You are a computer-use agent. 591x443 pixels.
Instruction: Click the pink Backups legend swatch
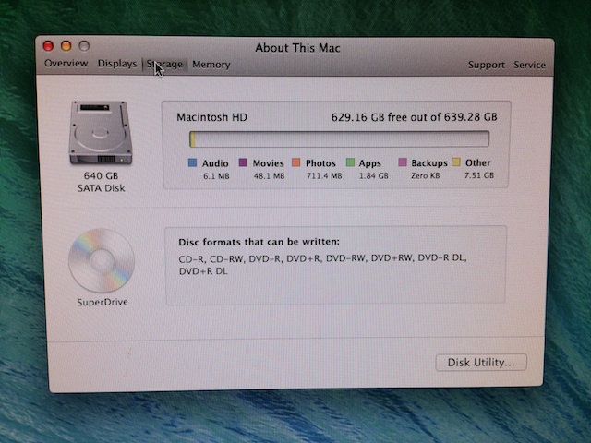[403, 163]
